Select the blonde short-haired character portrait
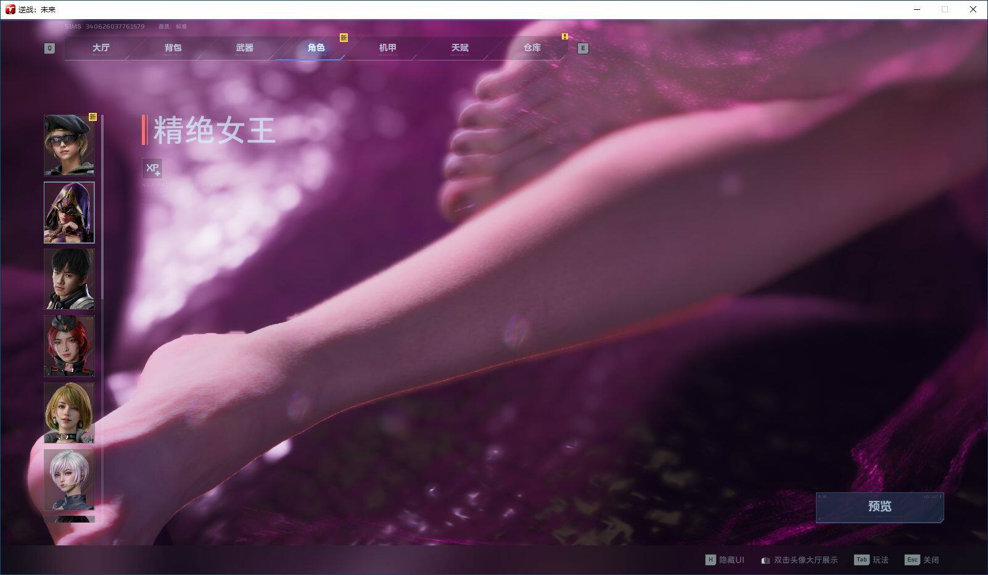Image resolution: width=988 pixels, height=575 pixels. 69,412
